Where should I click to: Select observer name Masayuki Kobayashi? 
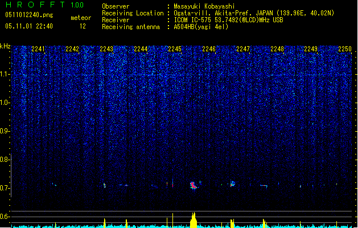(x=204, y=6)
